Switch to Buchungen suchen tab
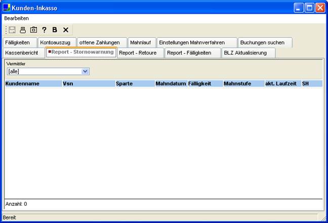Image resolution: width=328 pixels, height=223 pixels. [x=262, y=42]
